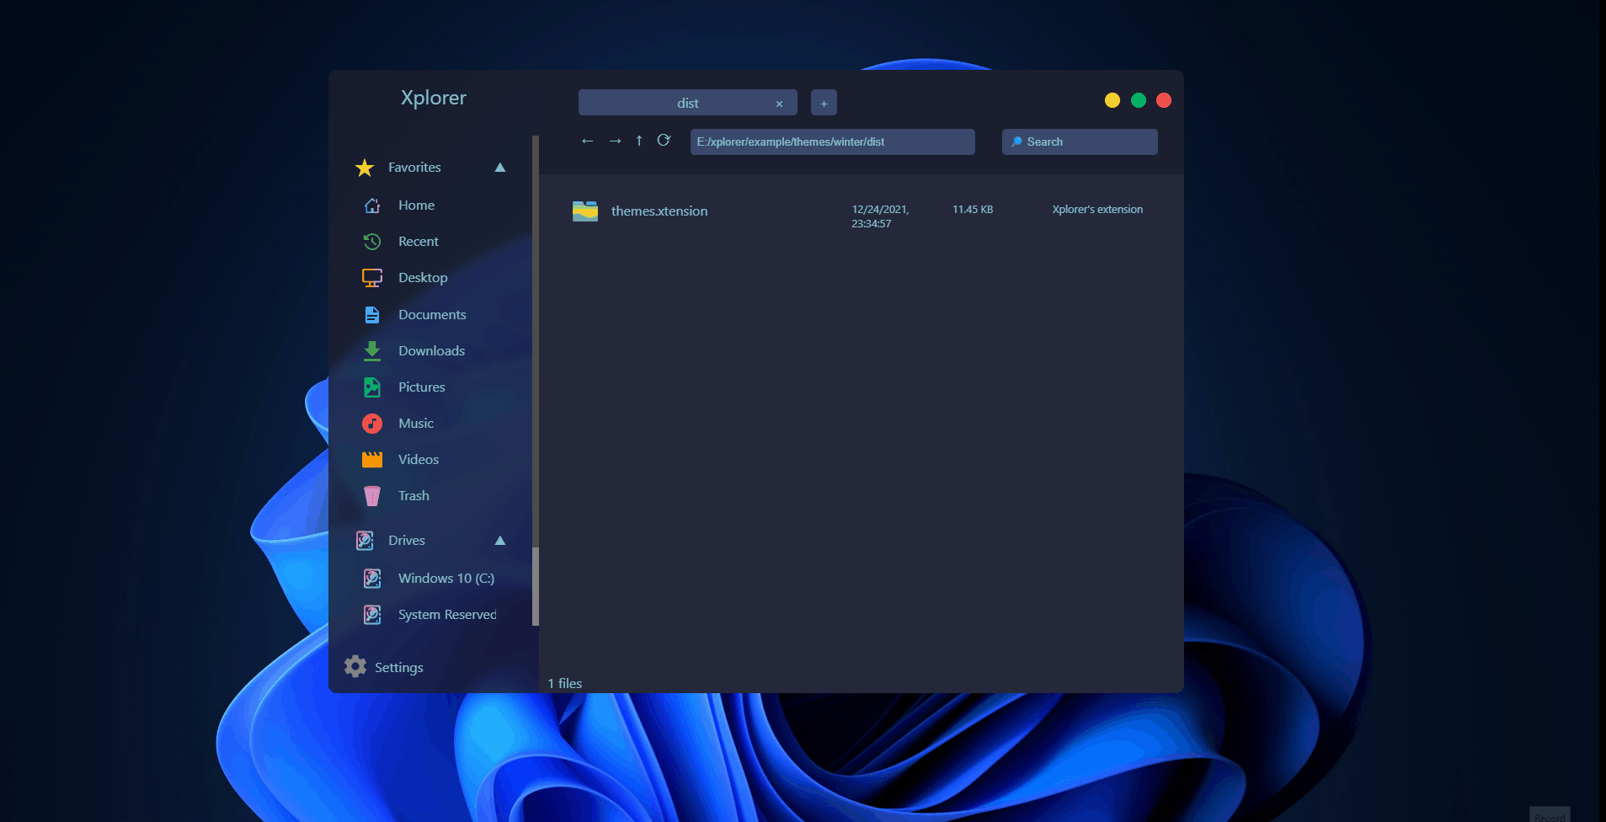1606x822 pixels.
Task: Click the Videos clapperboard icon
Action: [x=372, y=460]
